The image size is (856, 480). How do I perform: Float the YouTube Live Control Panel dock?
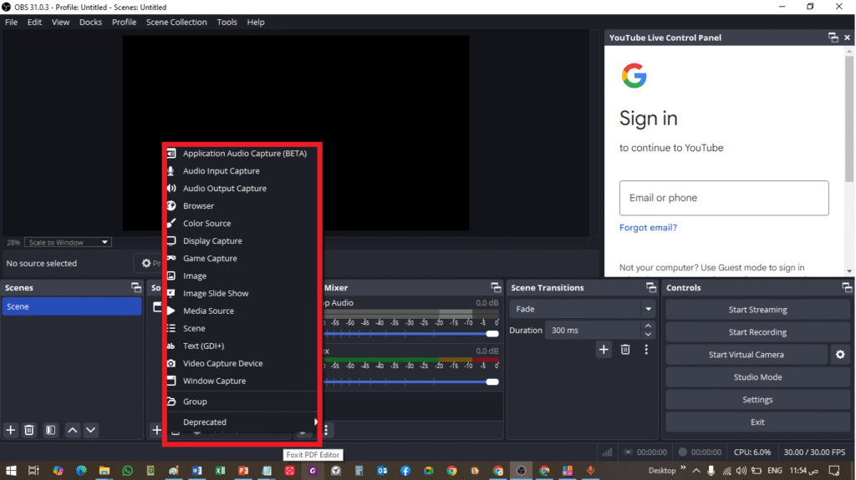tap(833, 38)
